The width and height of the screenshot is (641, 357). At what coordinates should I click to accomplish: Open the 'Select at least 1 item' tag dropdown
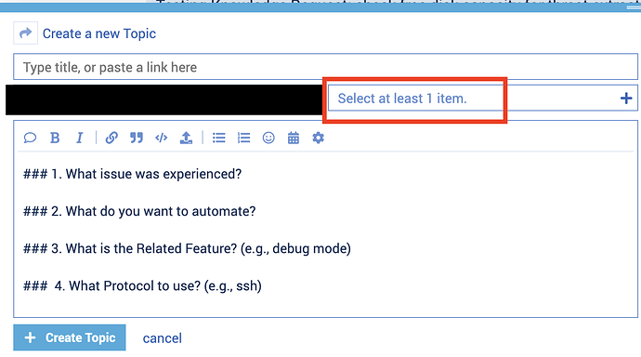click(x=483, y=99)
